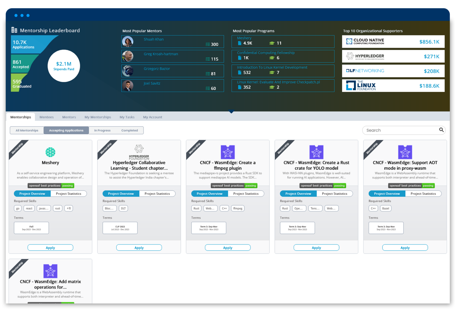Click the Mentorship Leaderboard database icon
The image size is (457, 311).
point(14,30)
